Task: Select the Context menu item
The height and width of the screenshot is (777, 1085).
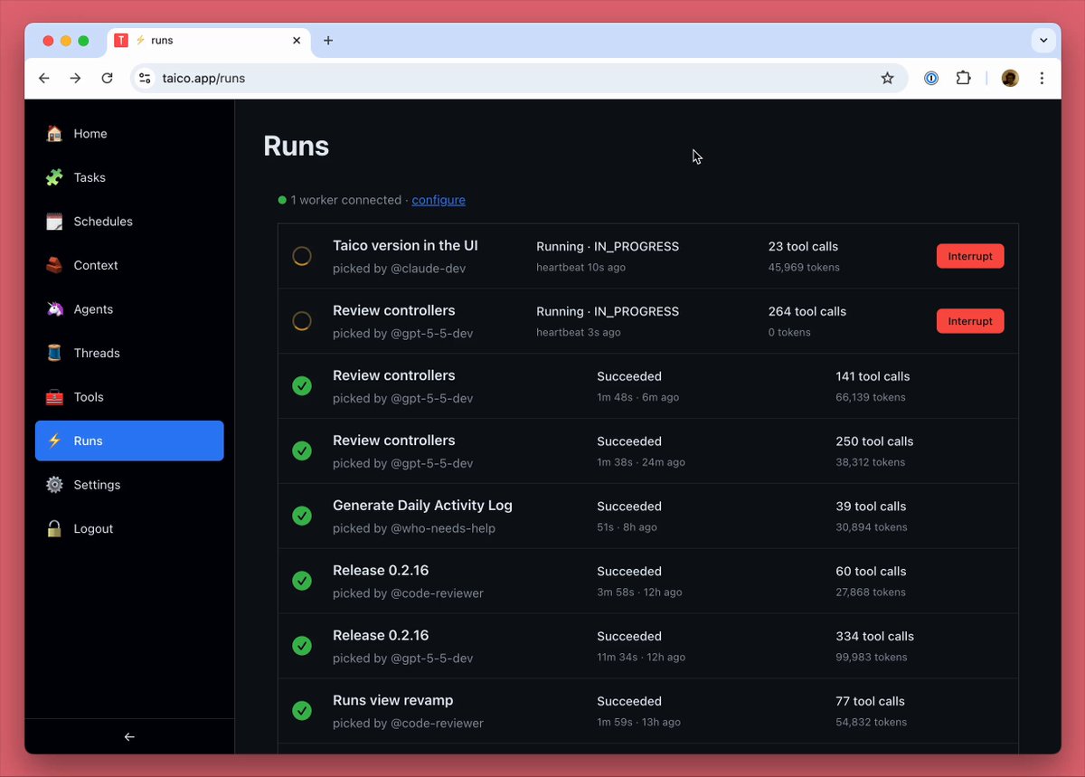Action: coord(129,266)
